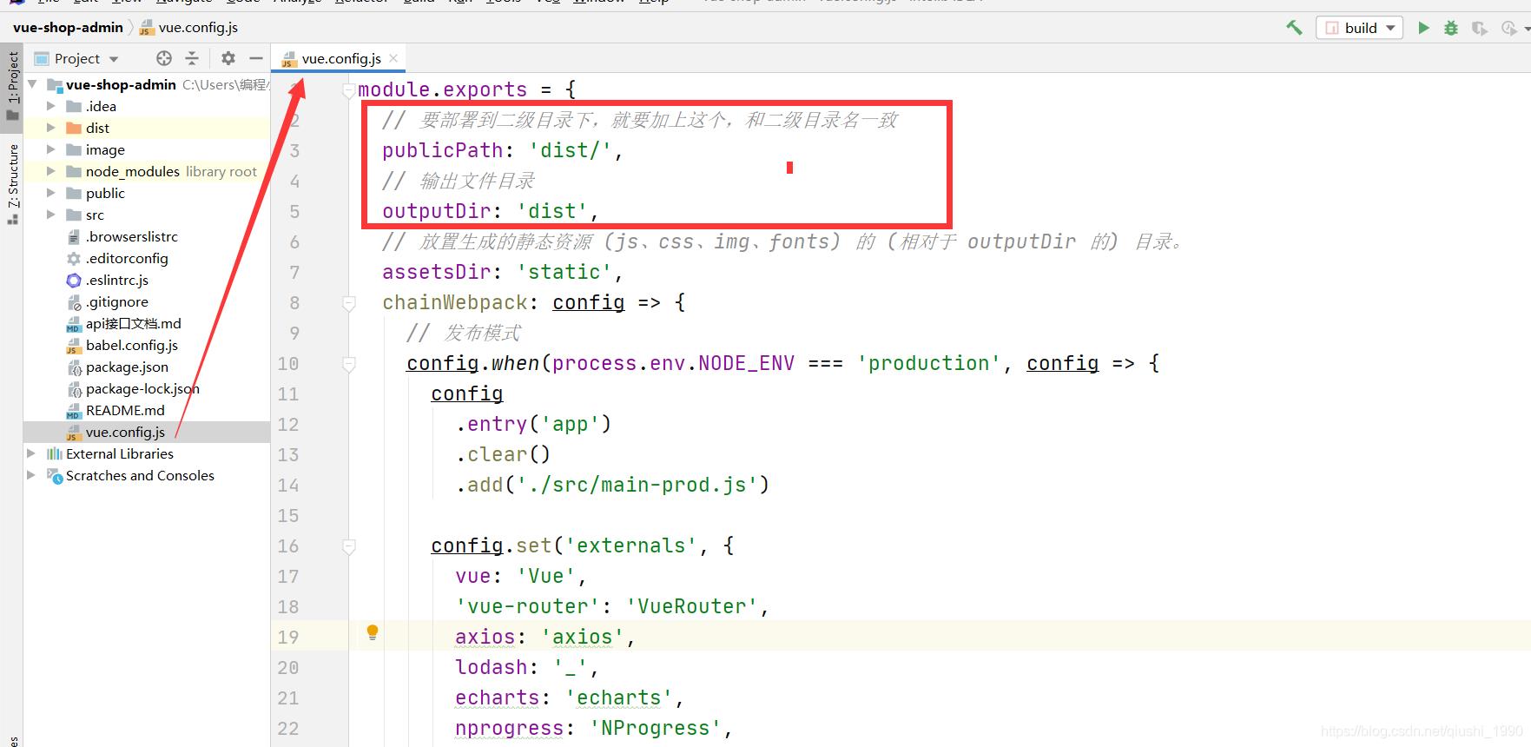Image resolution: width=1531 pixels, height=747 pixels.
Task: Expand the src folder
Action: point(50,215)
